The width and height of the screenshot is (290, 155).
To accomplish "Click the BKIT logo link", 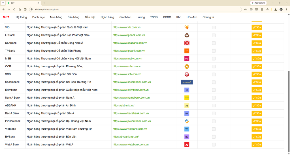I will point(6,17).
